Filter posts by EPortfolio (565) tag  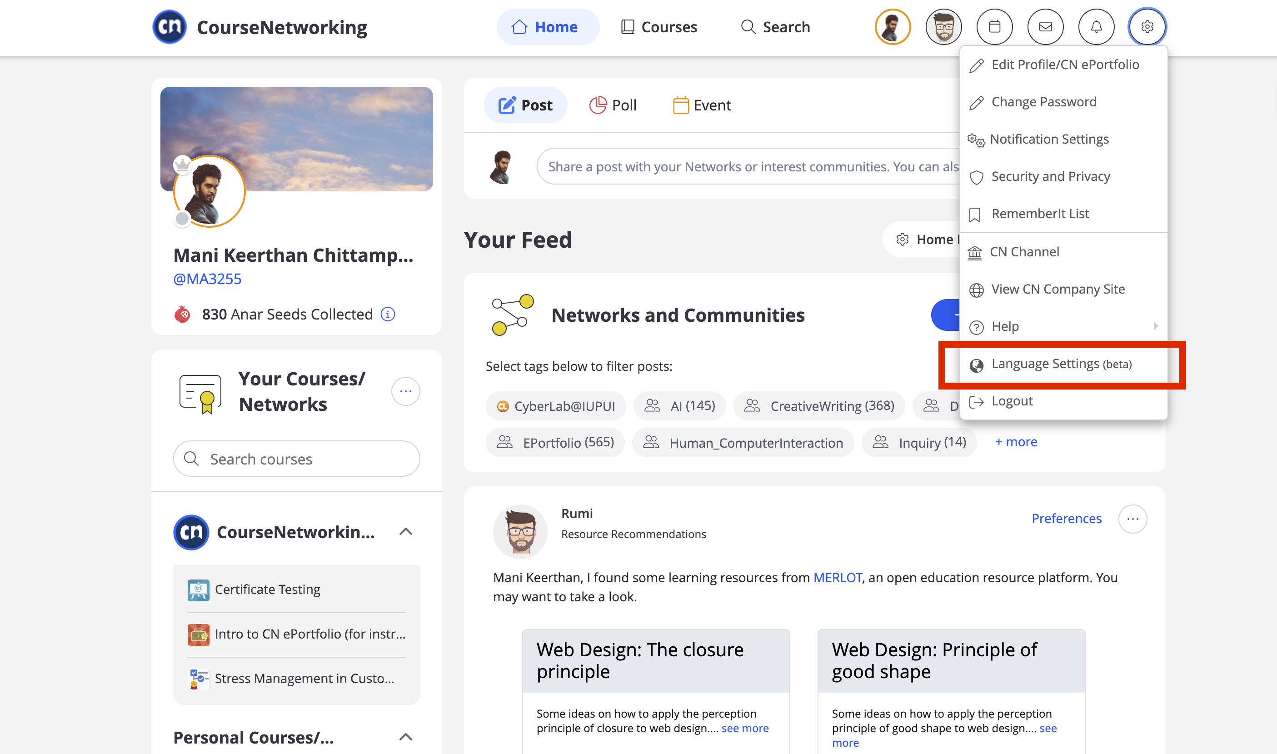pos(555,443)
